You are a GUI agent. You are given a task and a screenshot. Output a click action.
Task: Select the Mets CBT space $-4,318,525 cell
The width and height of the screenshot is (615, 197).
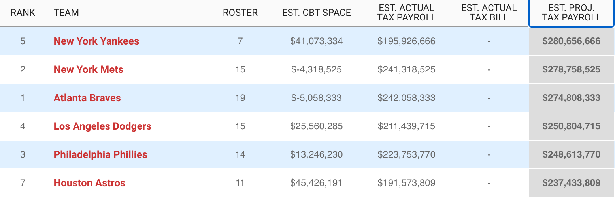coord(317,69)
